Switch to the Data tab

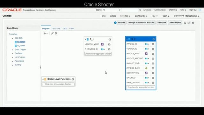[x=64, y=28]
